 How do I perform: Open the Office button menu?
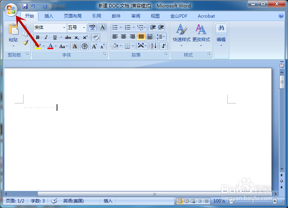(11, 10)
